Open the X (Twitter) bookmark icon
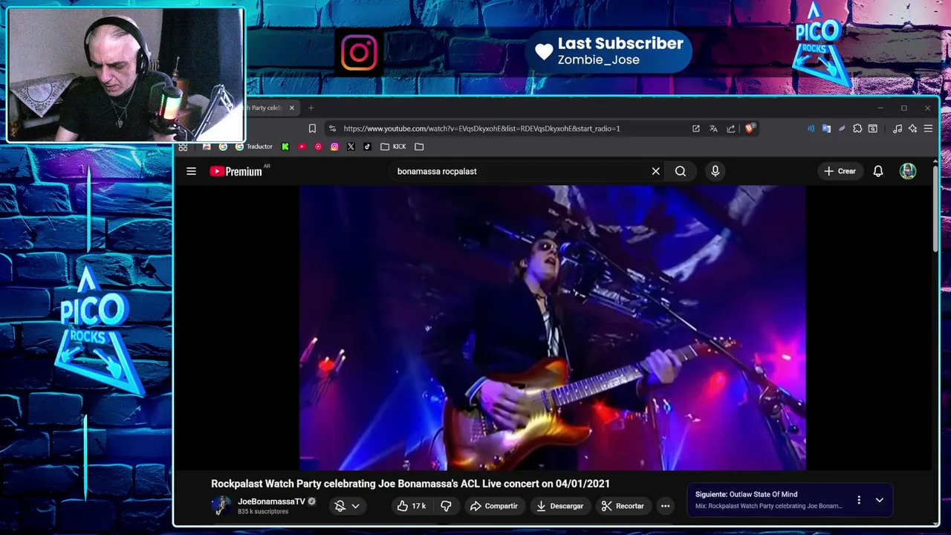The height and width of the screenshot is (535, 951). 351,147
